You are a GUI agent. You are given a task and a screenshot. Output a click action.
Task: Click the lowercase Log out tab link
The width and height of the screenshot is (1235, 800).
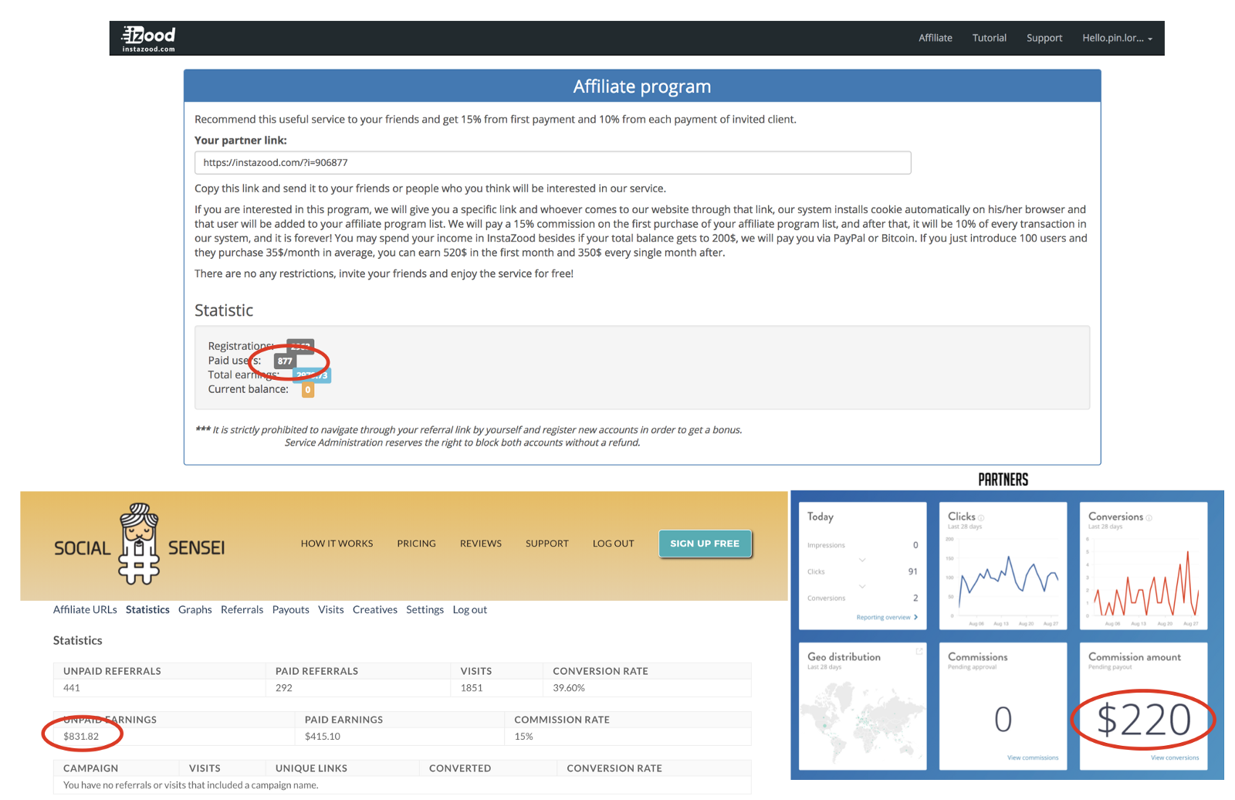(470, 610)
